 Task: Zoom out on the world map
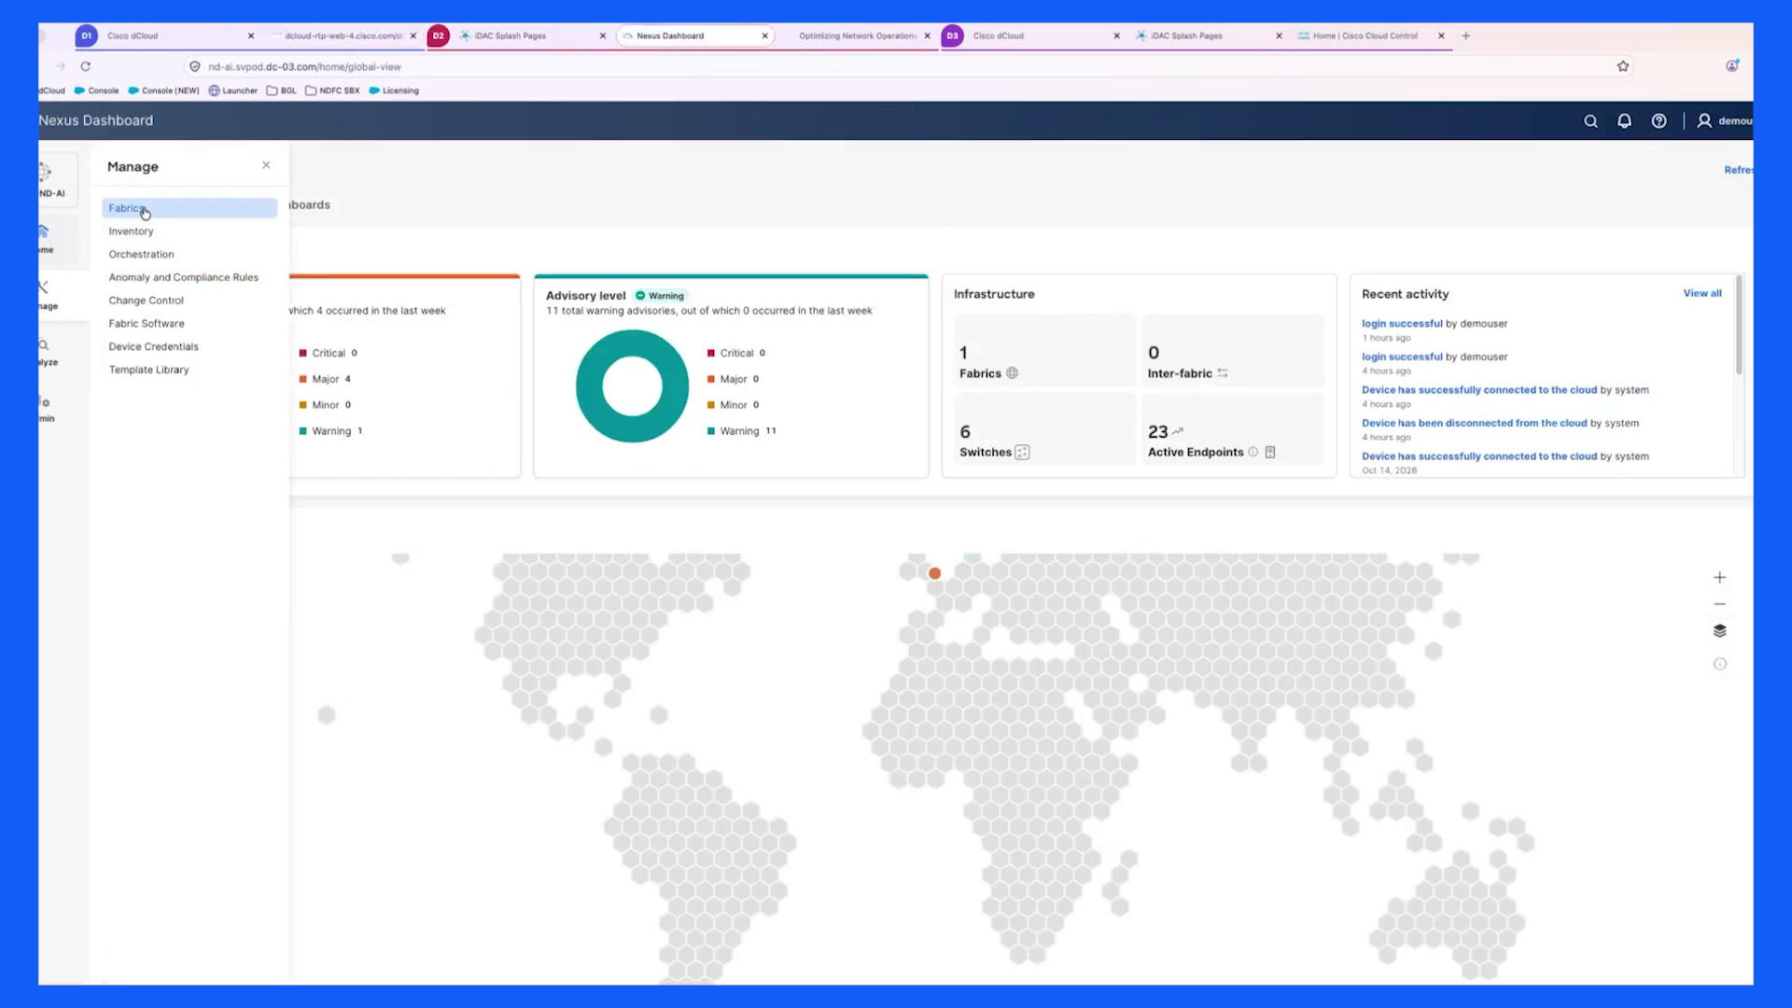click(1719, 604)
